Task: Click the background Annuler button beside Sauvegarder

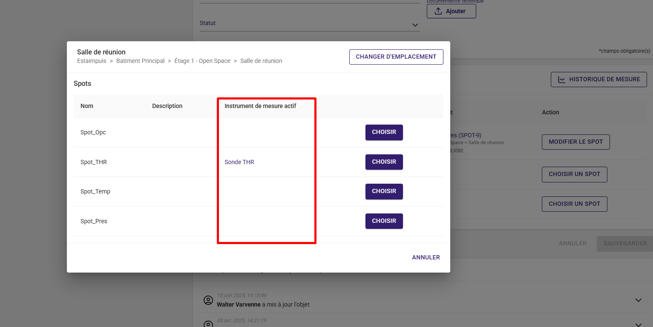Action: (572, 244)
